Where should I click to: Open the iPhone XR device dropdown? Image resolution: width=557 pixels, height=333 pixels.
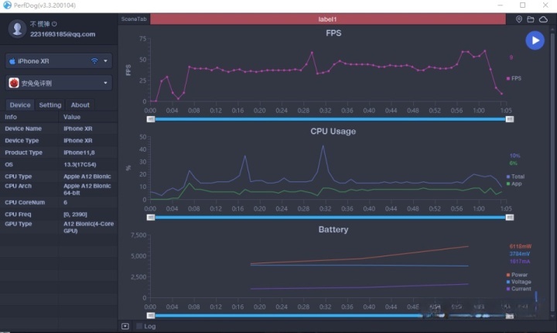point(59,61)
